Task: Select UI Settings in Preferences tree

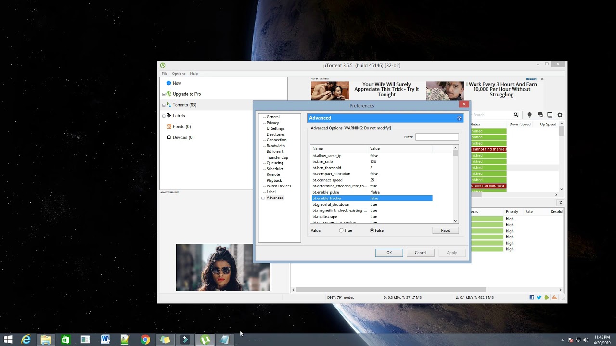Action: coord(276,128)
